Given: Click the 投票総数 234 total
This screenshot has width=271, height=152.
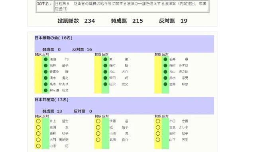Looking at the screenshot, I should point(76,21).
